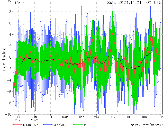Click the y-axis value -6
The height and width of the screenshot is (126, 163).
coord(9,92)
